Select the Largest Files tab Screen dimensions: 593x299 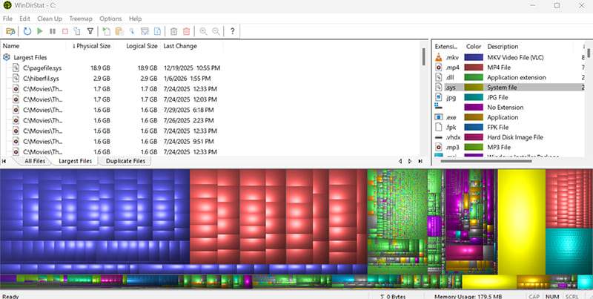point(76,161)
